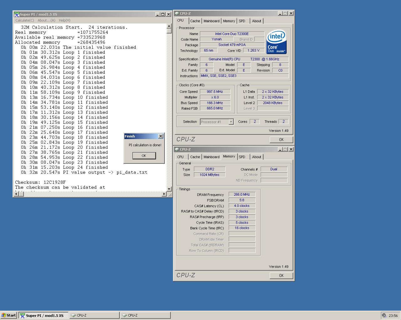The image size is (401, 320).
Task: Click OK in the upper CPU-Z window
Action: (281, 140)
